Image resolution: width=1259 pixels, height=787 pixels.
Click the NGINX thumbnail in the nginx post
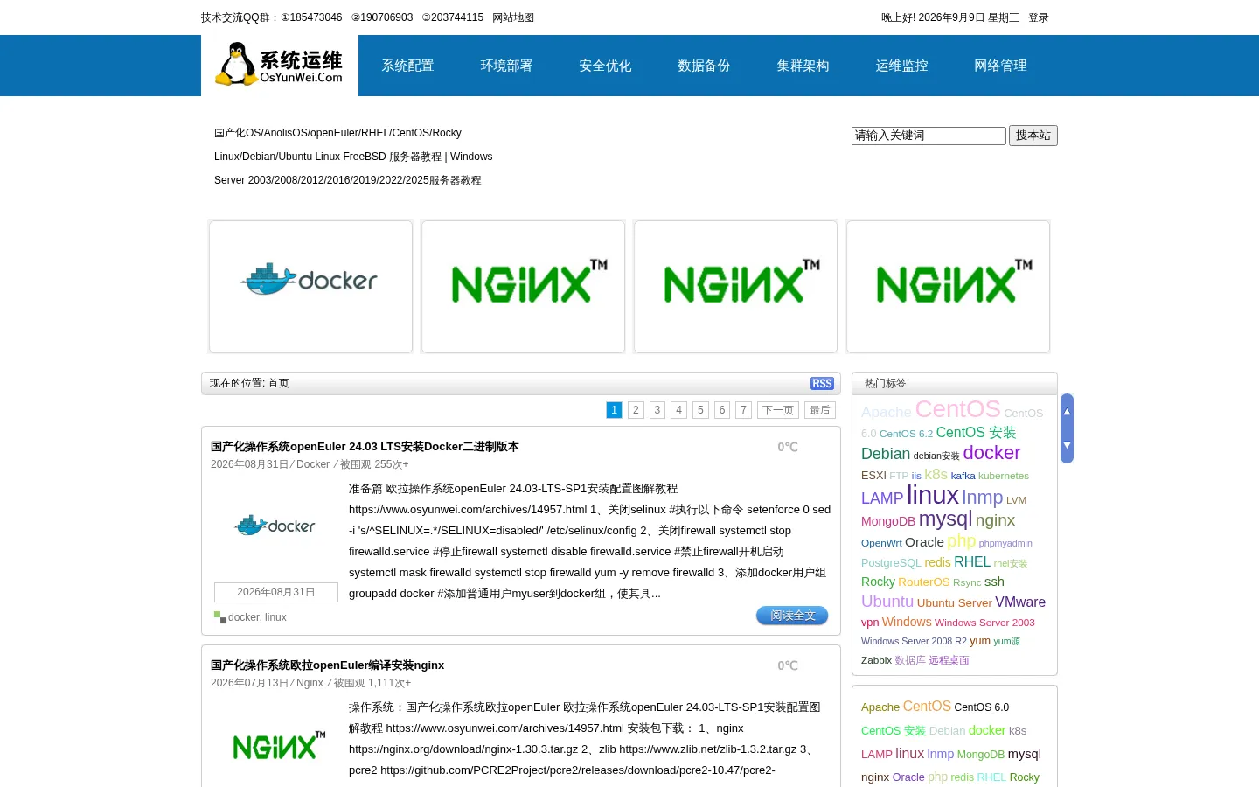275,745
